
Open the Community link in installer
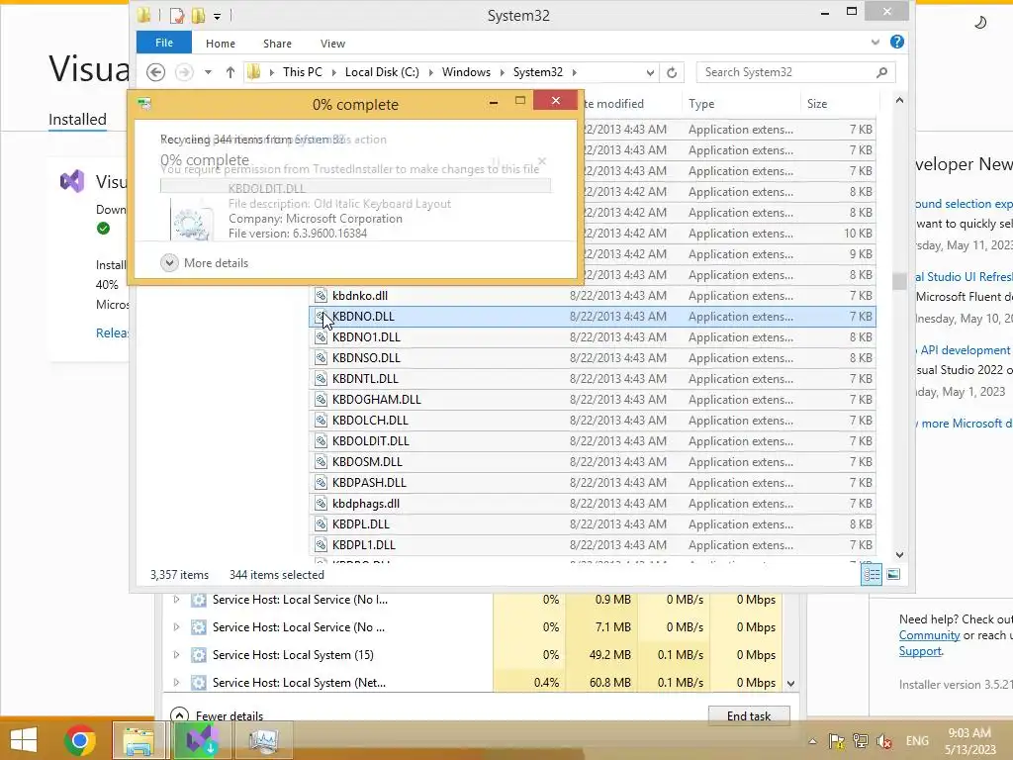tap(929, 635)
